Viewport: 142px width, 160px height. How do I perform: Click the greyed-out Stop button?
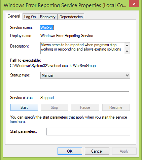[55, 107]
